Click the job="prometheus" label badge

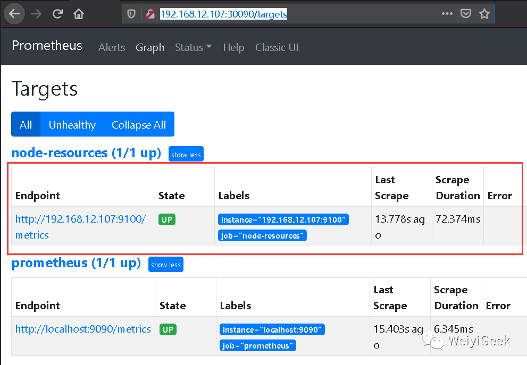258,345
